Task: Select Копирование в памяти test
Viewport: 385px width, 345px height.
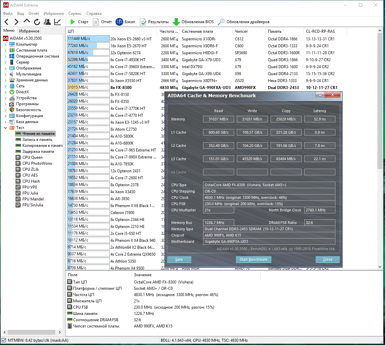Action: coord(42,145)
